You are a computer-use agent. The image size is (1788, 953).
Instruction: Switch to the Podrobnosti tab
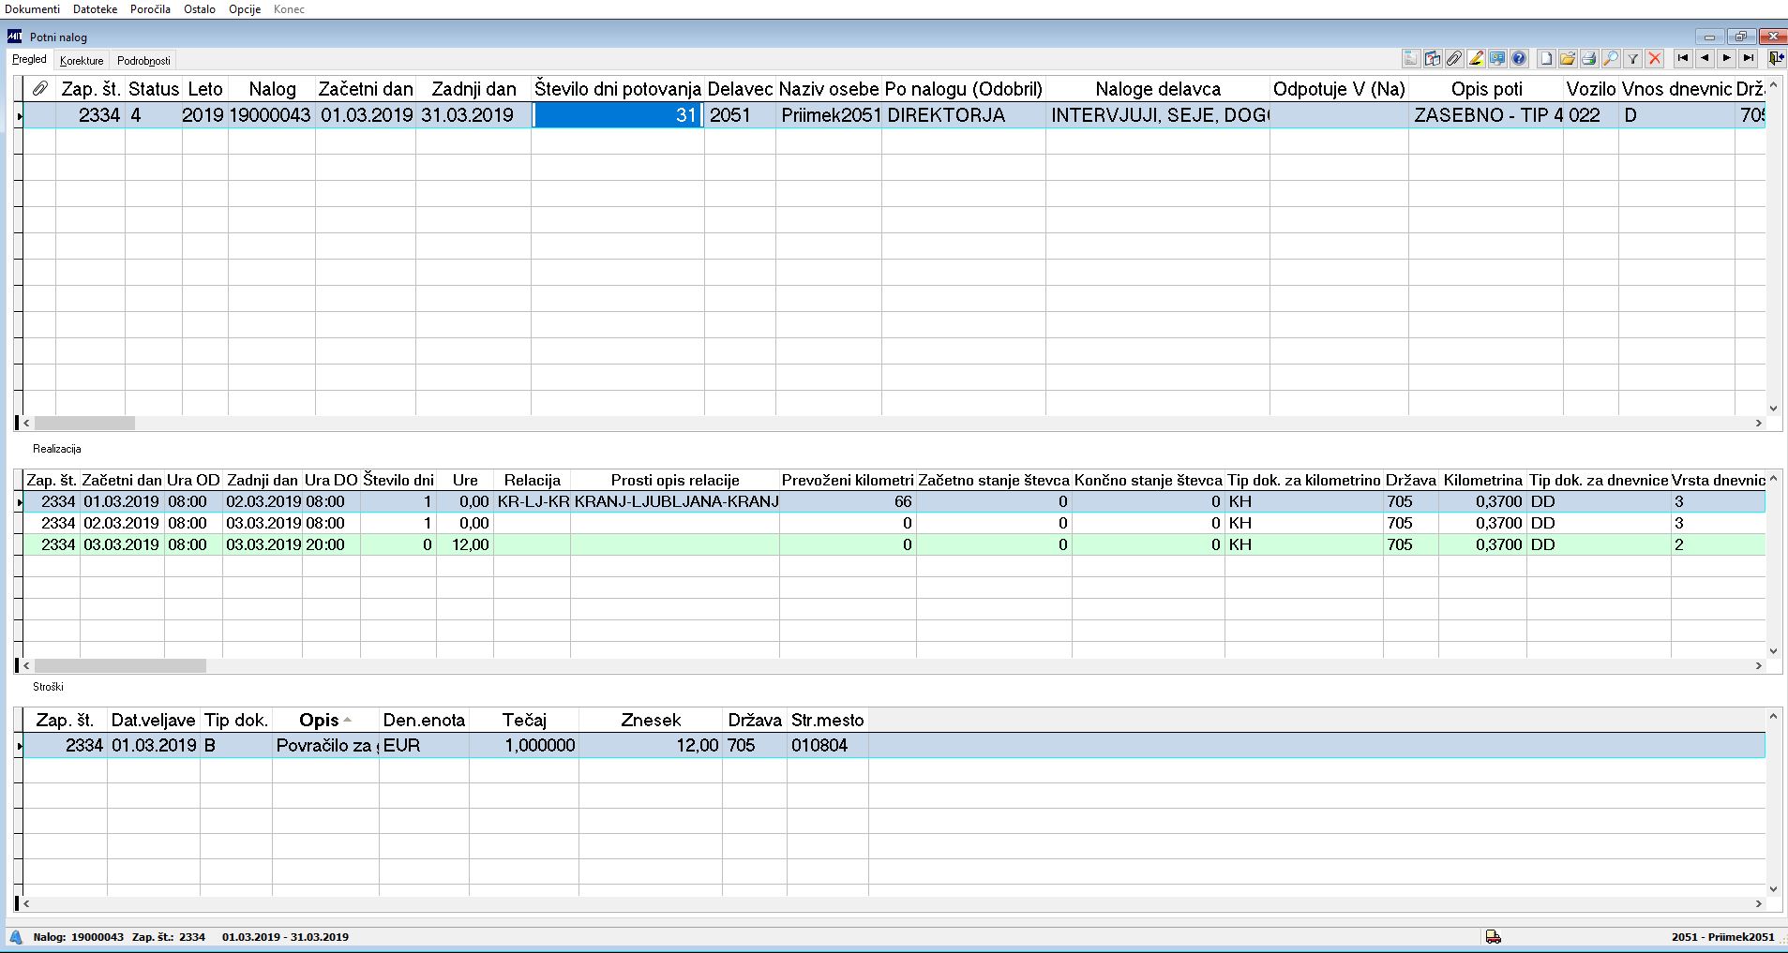point(143,61)
